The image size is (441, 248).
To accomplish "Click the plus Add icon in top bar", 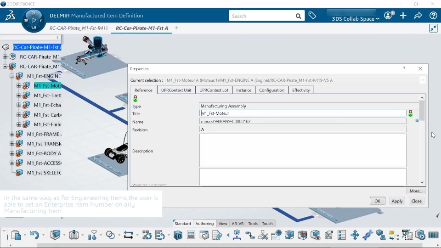I will coord(403,16).
